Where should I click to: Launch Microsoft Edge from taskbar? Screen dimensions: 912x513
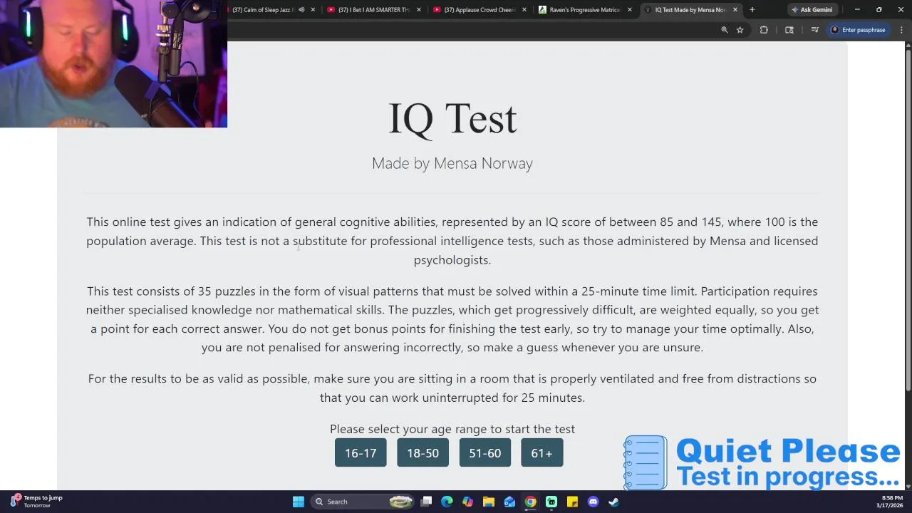(447, 502)
